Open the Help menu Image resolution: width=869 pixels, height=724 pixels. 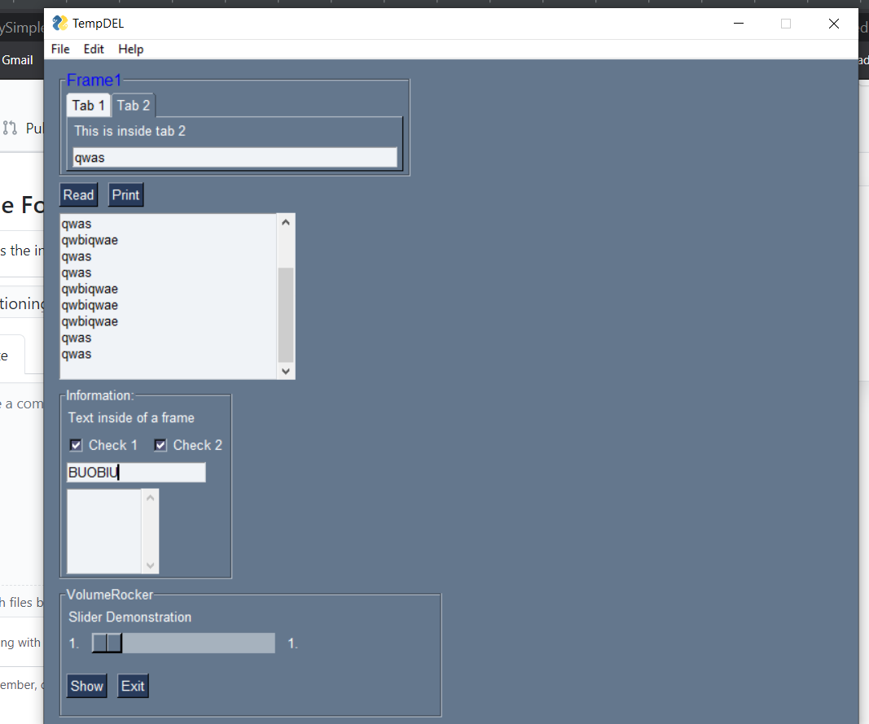pos(130,49)
